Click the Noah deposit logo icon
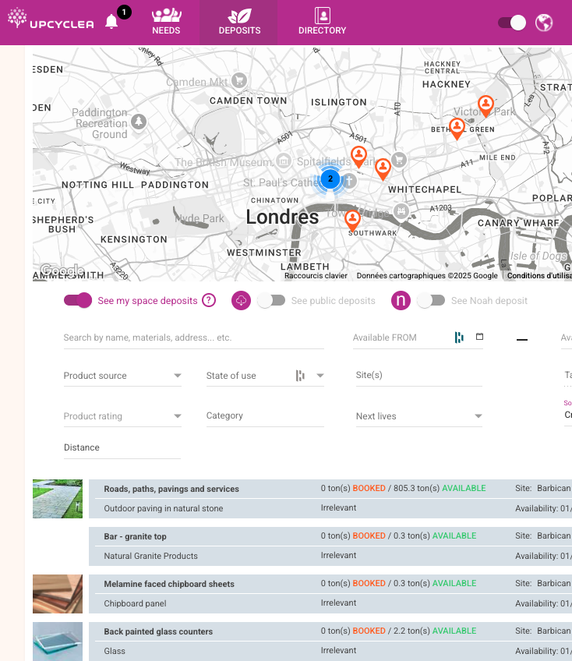This screenshot has width=572, height=661. [x=401, y=301]
